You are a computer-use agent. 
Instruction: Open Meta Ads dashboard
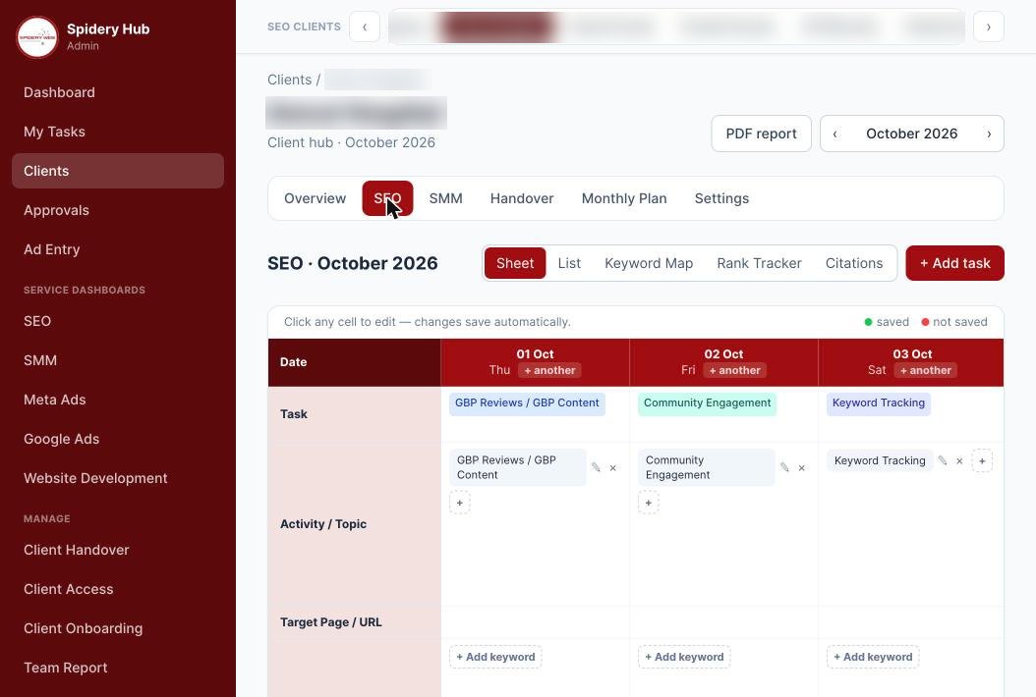click(x=118, y=400)
